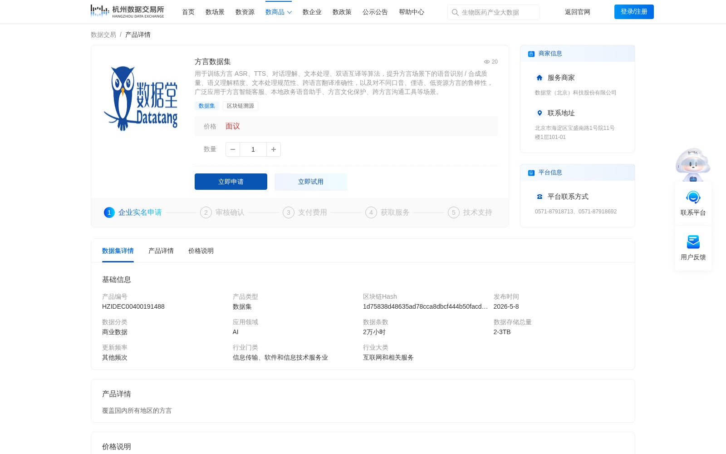
Task: Click the search magnifier icon
Action: [455, 12]
